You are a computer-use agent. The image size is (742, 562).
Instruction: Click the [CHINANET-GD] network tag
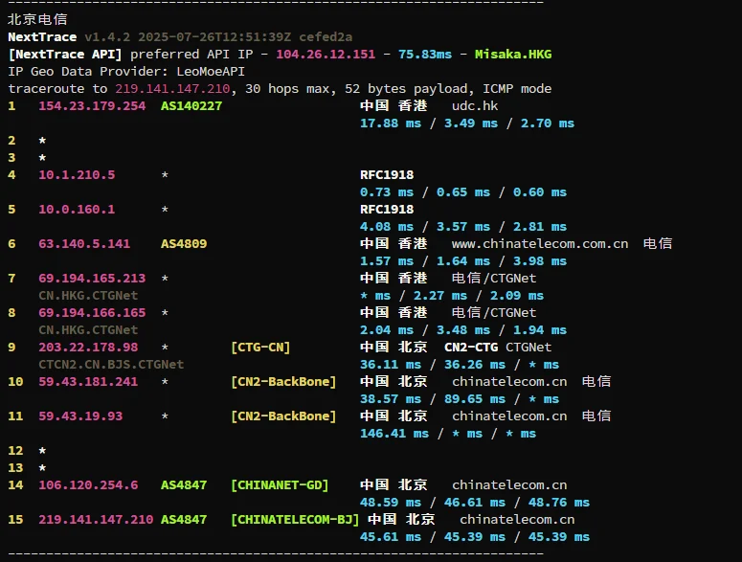tap(280, 485)
